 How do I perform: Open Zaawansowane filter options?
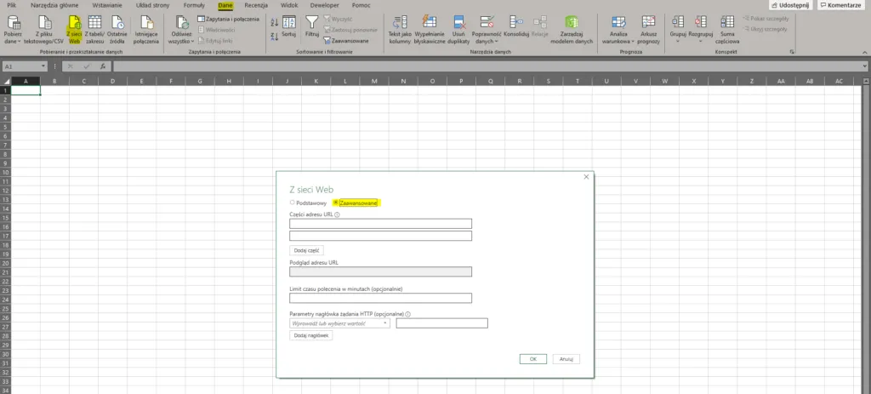345,41
